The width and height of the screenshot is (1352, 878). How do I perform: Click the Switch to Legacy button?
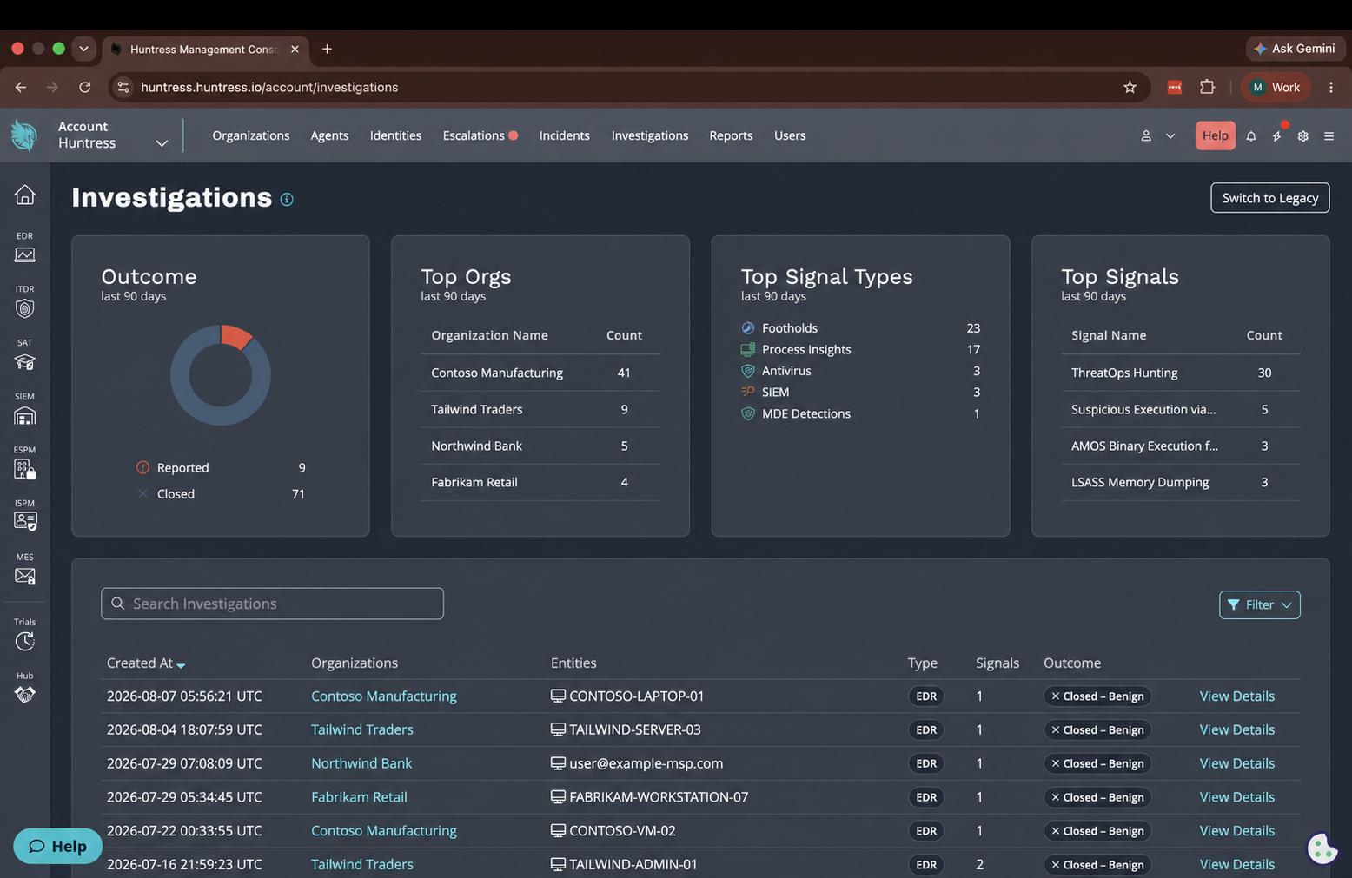click(1269, 198)
